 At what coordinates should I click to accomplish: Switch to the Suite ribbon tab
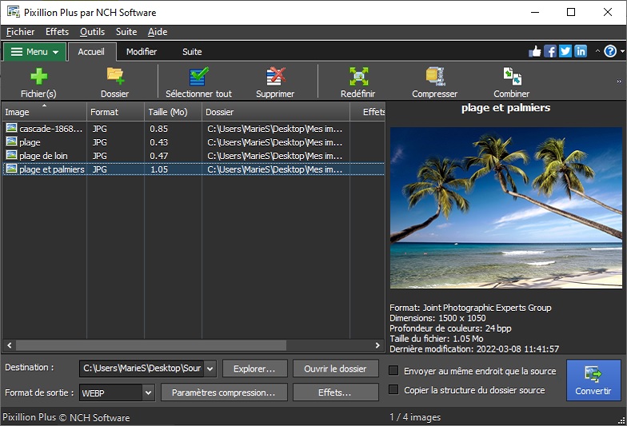click(x=192, y=52)
